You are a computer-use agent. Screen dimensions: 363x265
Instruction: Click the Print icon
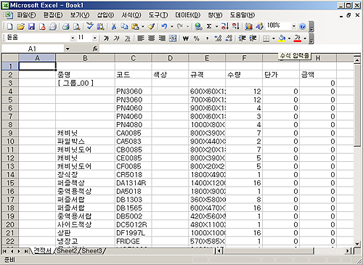click(x=66, y=26)
